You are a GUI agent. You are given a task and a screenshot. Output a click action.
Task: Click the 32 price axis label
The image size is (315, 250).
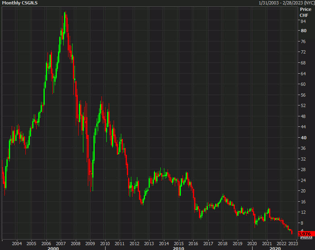pyautogui.click(x=303, y=159)
